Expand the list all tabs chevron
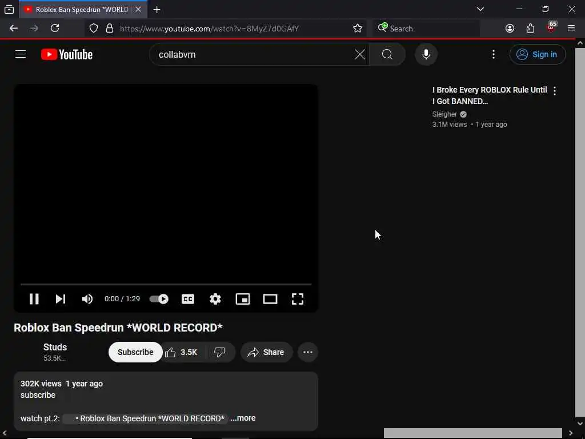 point(480,9)
